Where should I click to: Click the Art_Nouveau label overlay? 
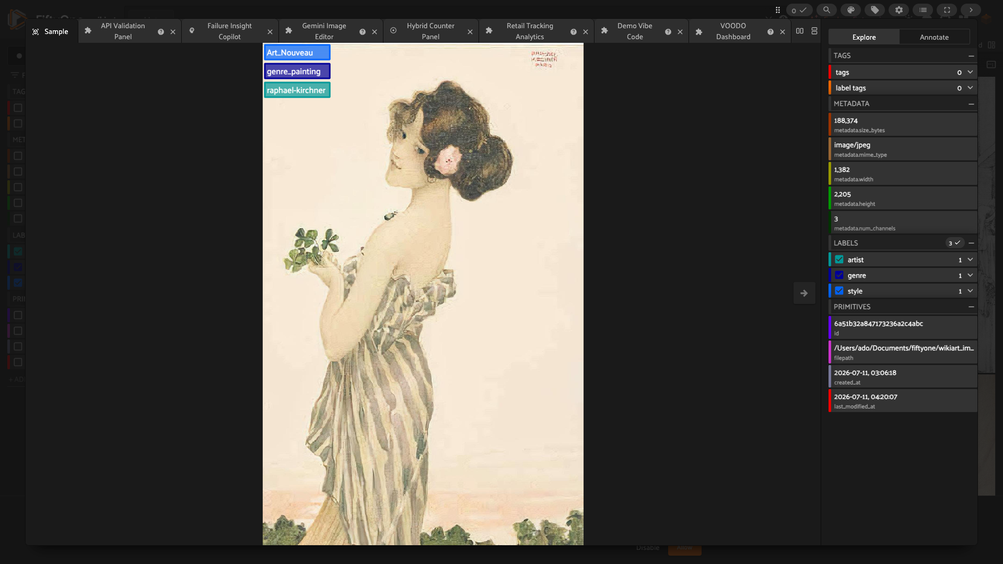[297, 52]
